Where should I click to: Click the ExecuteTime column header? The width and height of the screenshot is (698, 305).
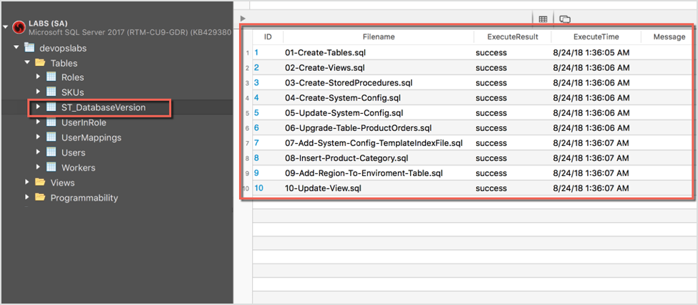596,37
